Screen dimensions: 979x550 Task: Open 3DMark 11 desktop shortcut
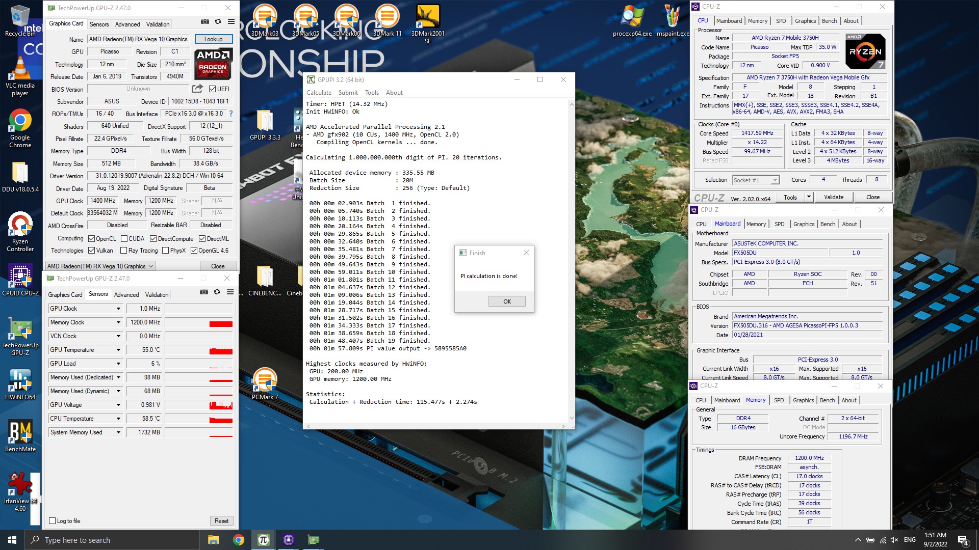388,20
